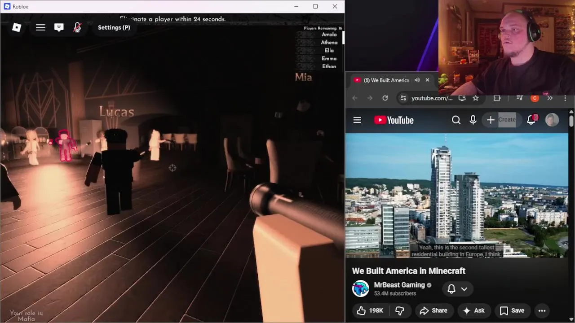Open subscription notification bell dropdown
Image resolution: width=575 pixels, height=323 pixels.
click(x=458, y=289)
